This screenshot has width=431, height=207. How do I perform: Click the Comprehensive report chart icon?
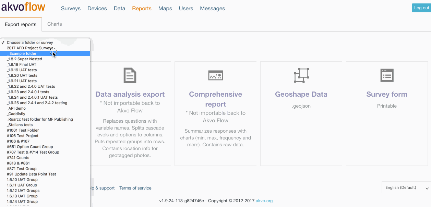(x=216, y=75)
